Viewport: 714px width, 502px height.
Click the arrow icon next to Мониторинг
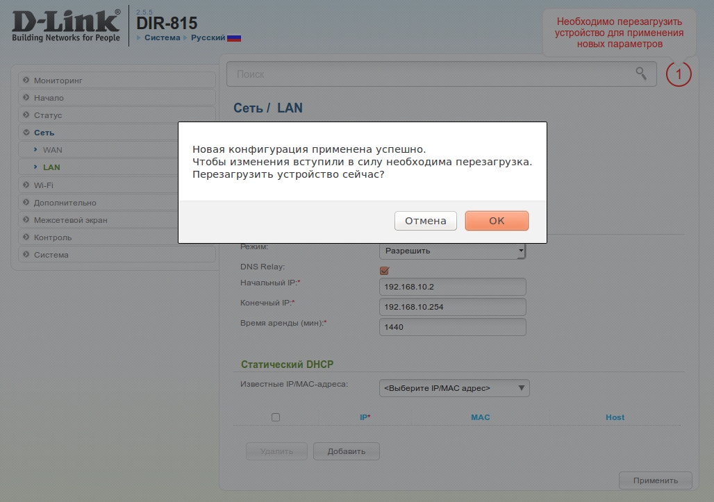(x=26, y=81)
